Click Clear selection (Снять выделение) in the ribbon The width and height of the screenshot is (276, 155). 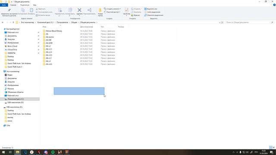point(152,12)
